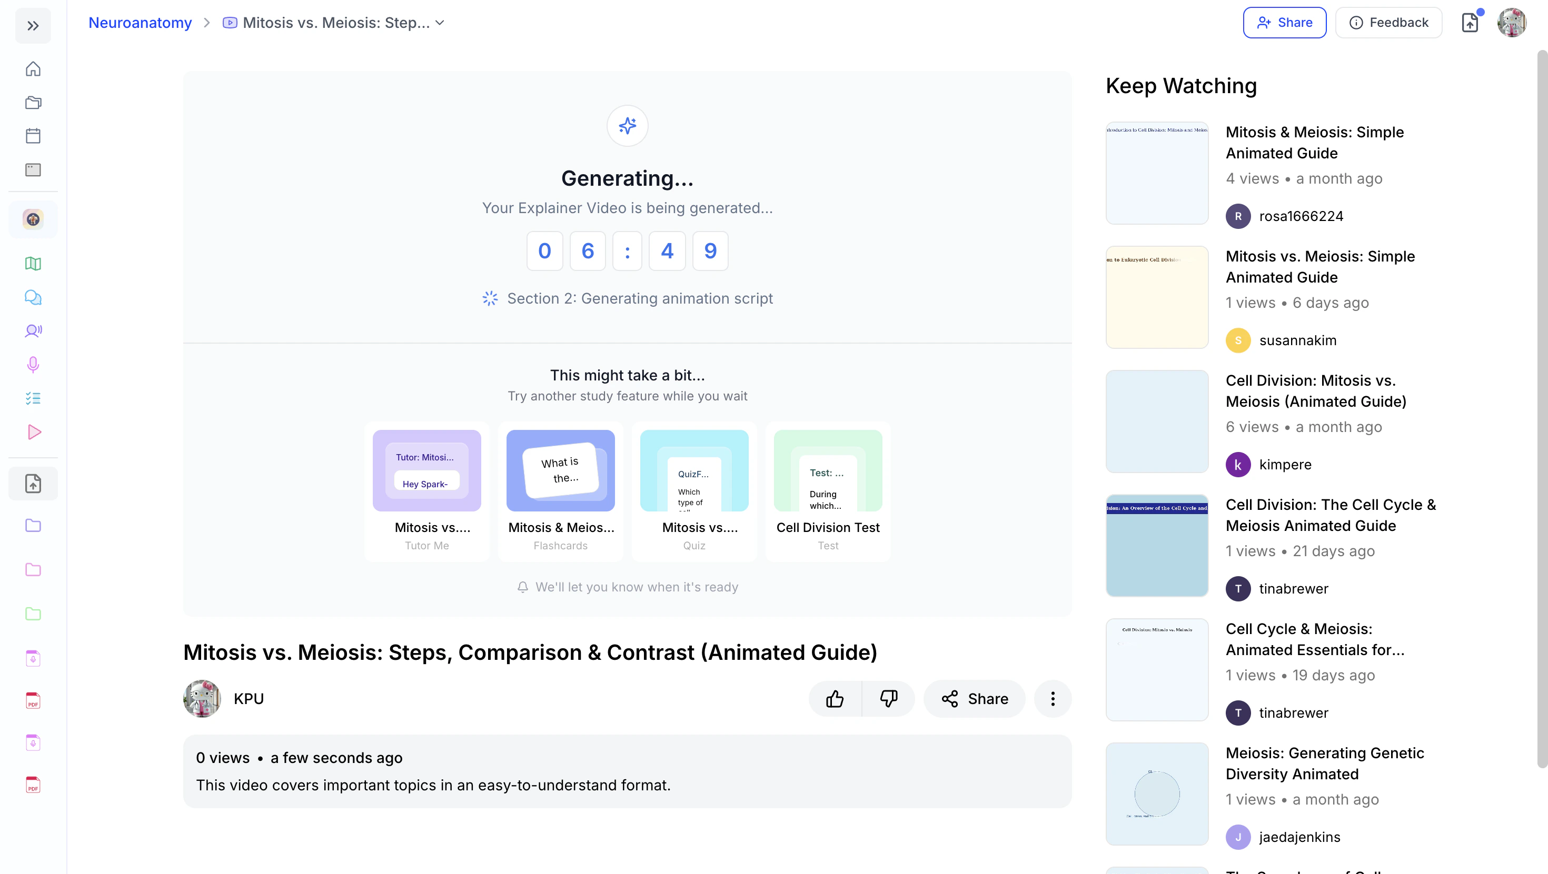Open the Feedback button
The image size is (1548, 874).
click(x=1388, y=23)
